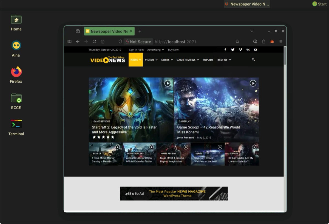Reload the page with refresh button
The image size is (329, 224).
[x=94, y=42]
